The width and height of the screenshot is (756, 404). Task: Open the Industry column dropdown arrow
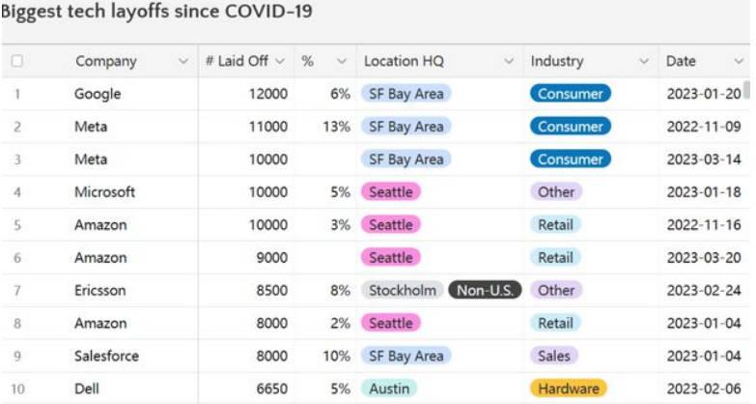644,61
